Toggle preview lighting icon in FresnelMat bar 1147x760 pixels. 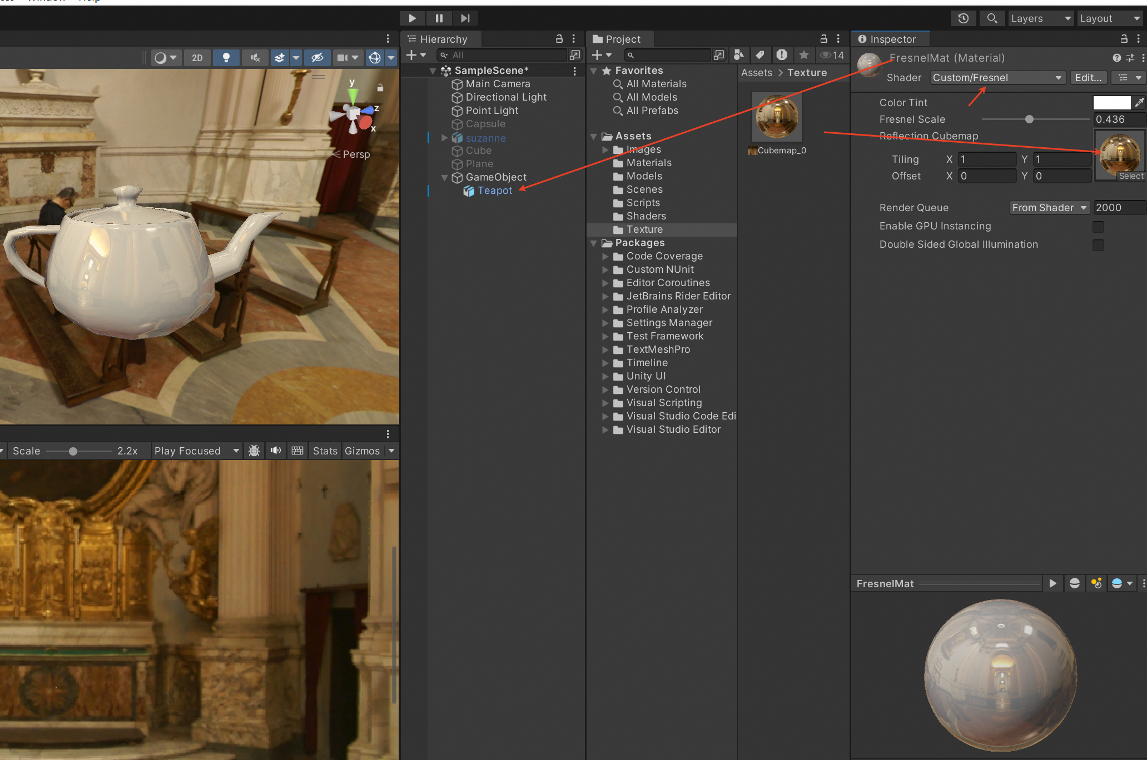pos(1096,583)
